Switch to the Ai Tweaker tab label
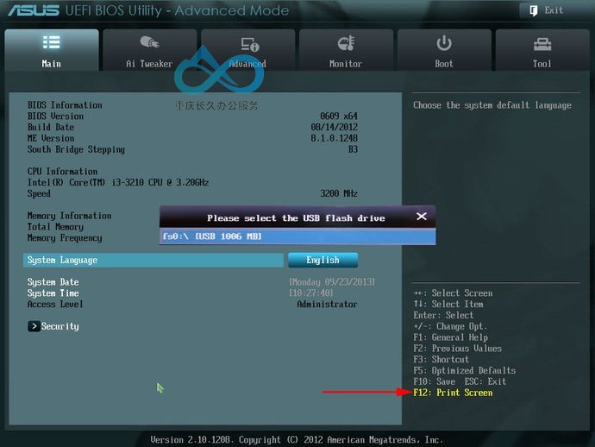The image size is (595, 447). [149, 64]
